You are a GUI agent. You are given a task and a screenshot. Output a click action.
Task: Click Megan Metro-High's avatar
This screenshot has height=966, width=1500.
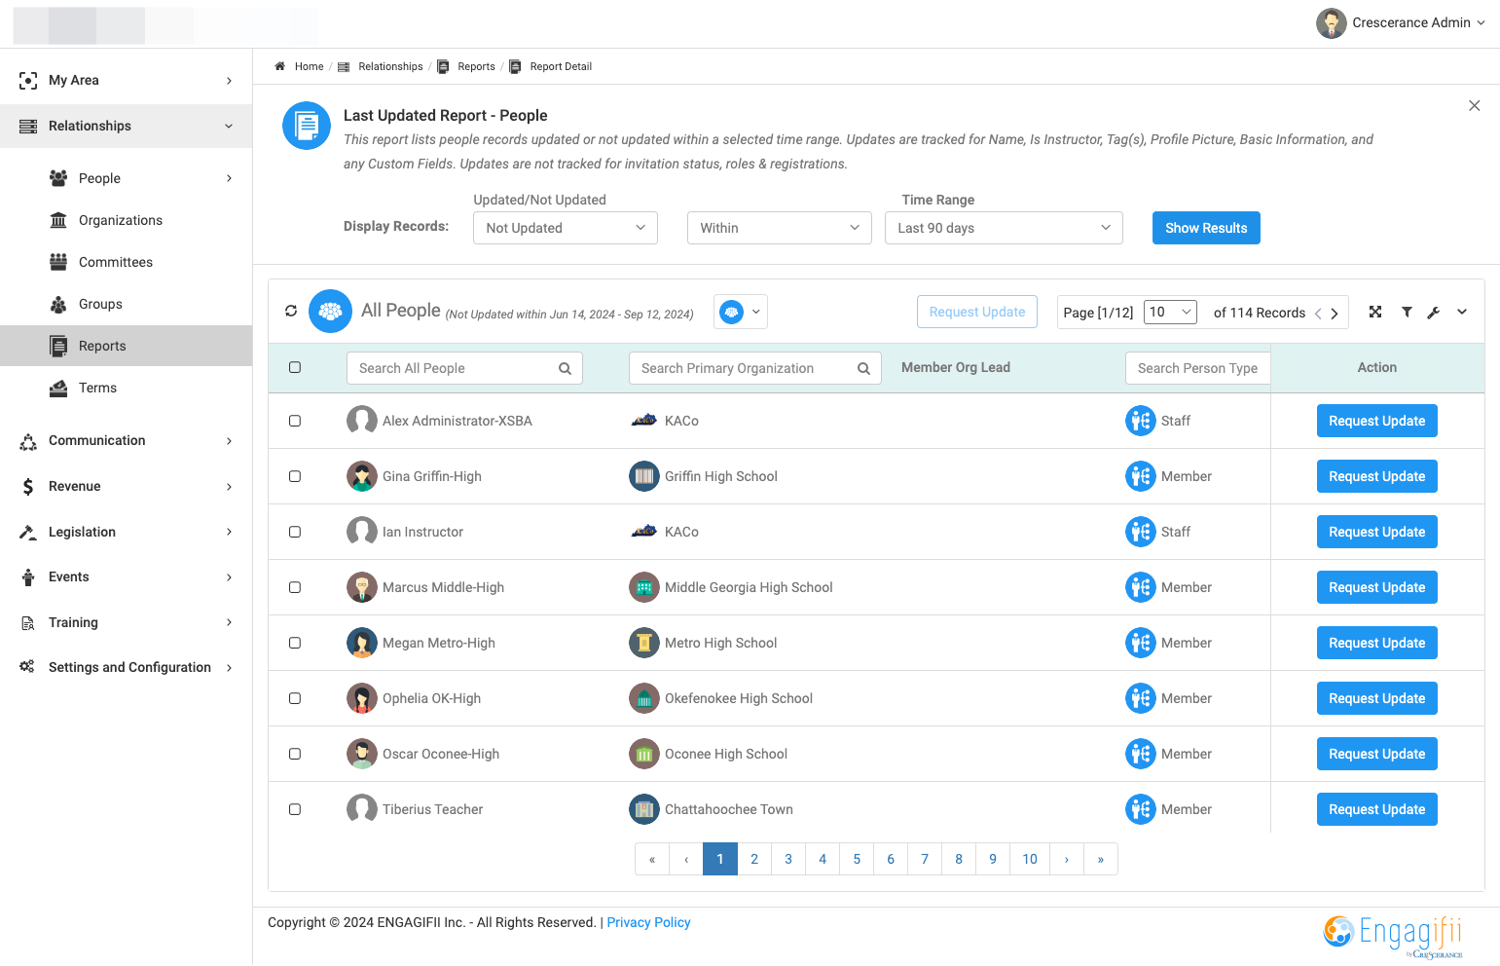tap(362, 643)
